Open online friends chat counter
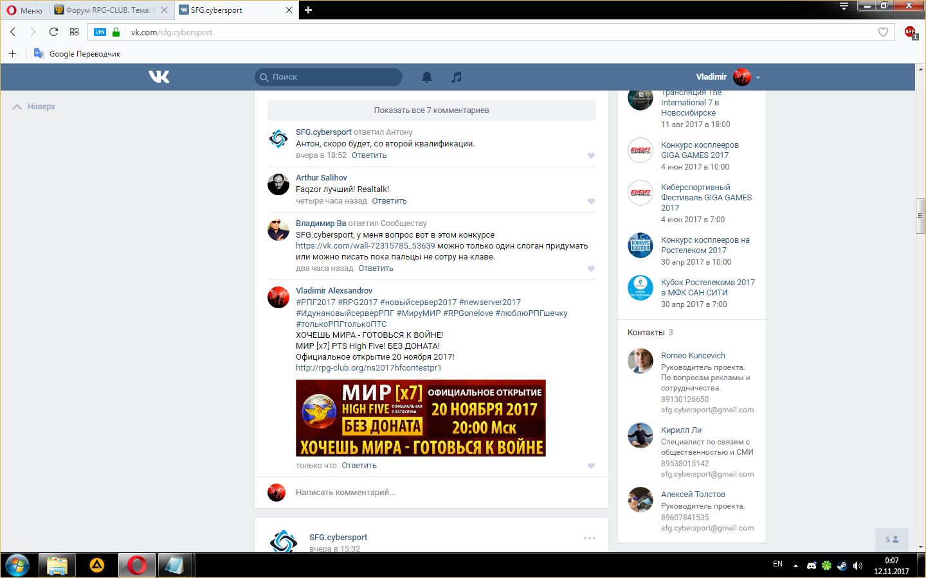The height and width of the screenshot is (578, 926). (x=892, y=539)
